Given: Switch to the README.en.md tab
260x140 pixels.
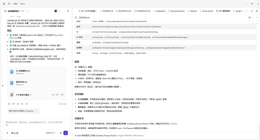Looking at the screenshot, I should (x=124, y=11).
